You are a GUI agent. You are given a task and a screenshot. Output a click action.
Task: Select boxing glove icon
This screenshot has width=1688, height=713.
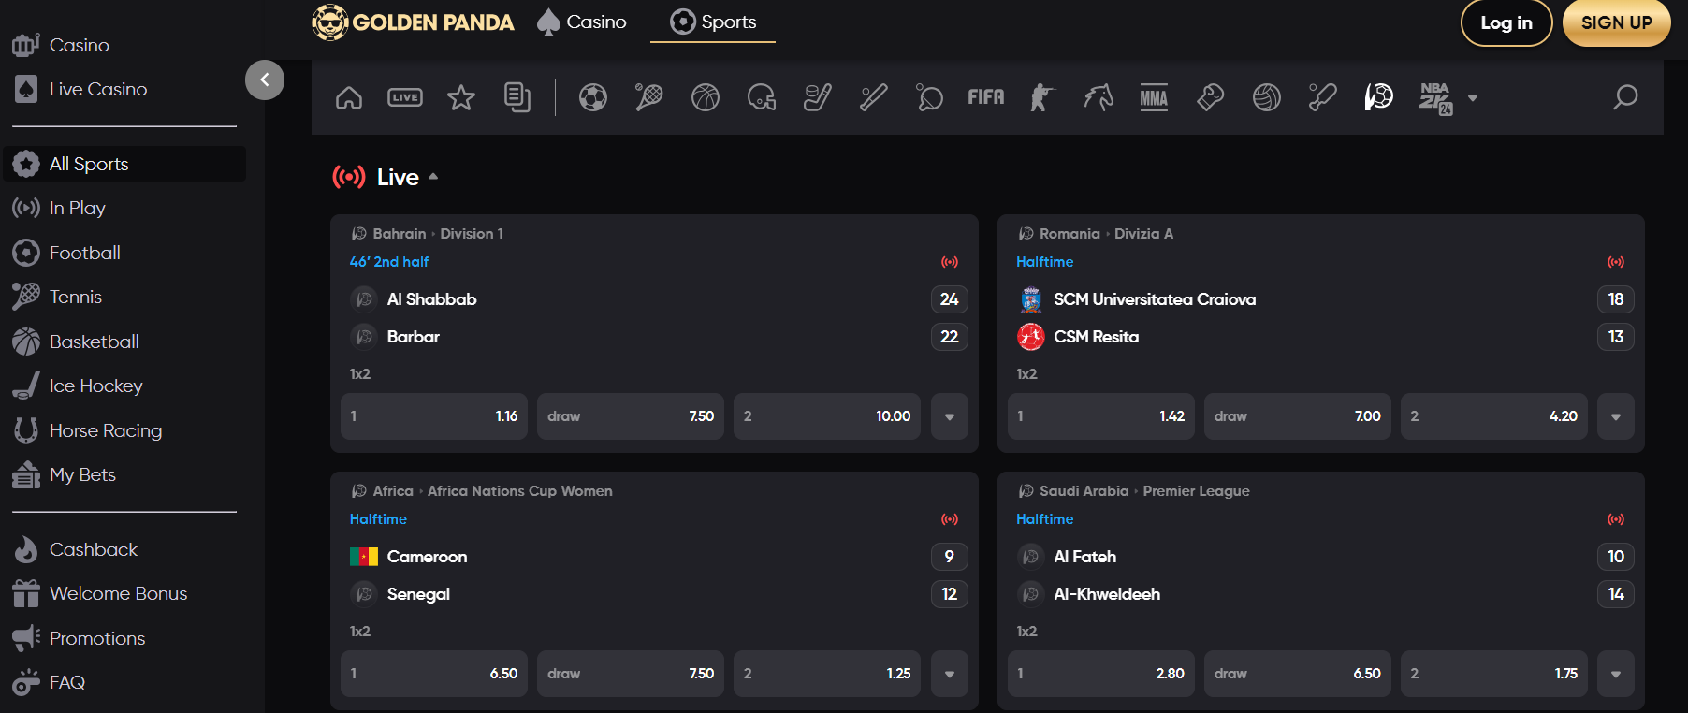pyautogui.click(x=1211, y=97)
